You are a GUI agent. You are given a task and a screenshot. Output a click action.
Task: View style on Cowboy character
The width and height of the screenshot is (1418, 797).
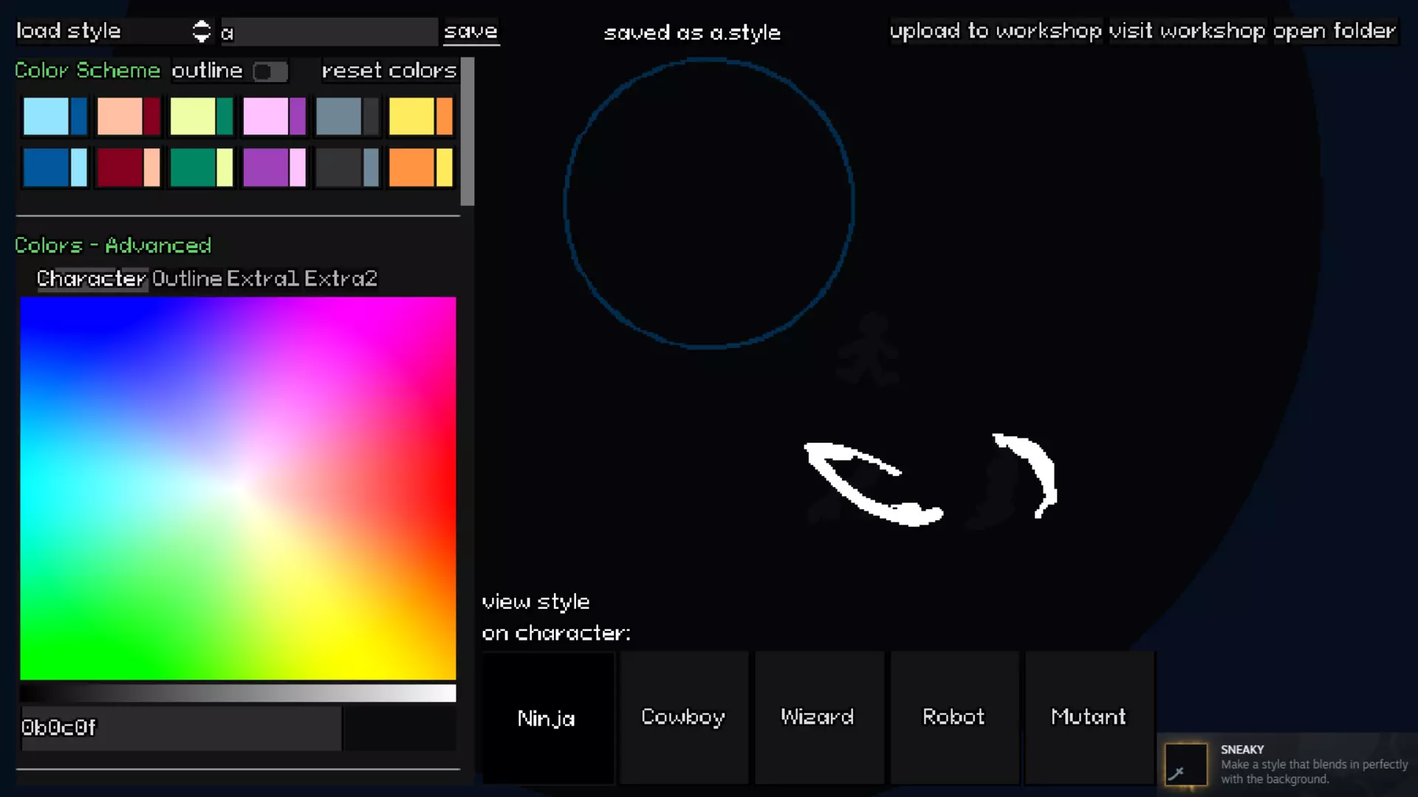click(683, 717)
